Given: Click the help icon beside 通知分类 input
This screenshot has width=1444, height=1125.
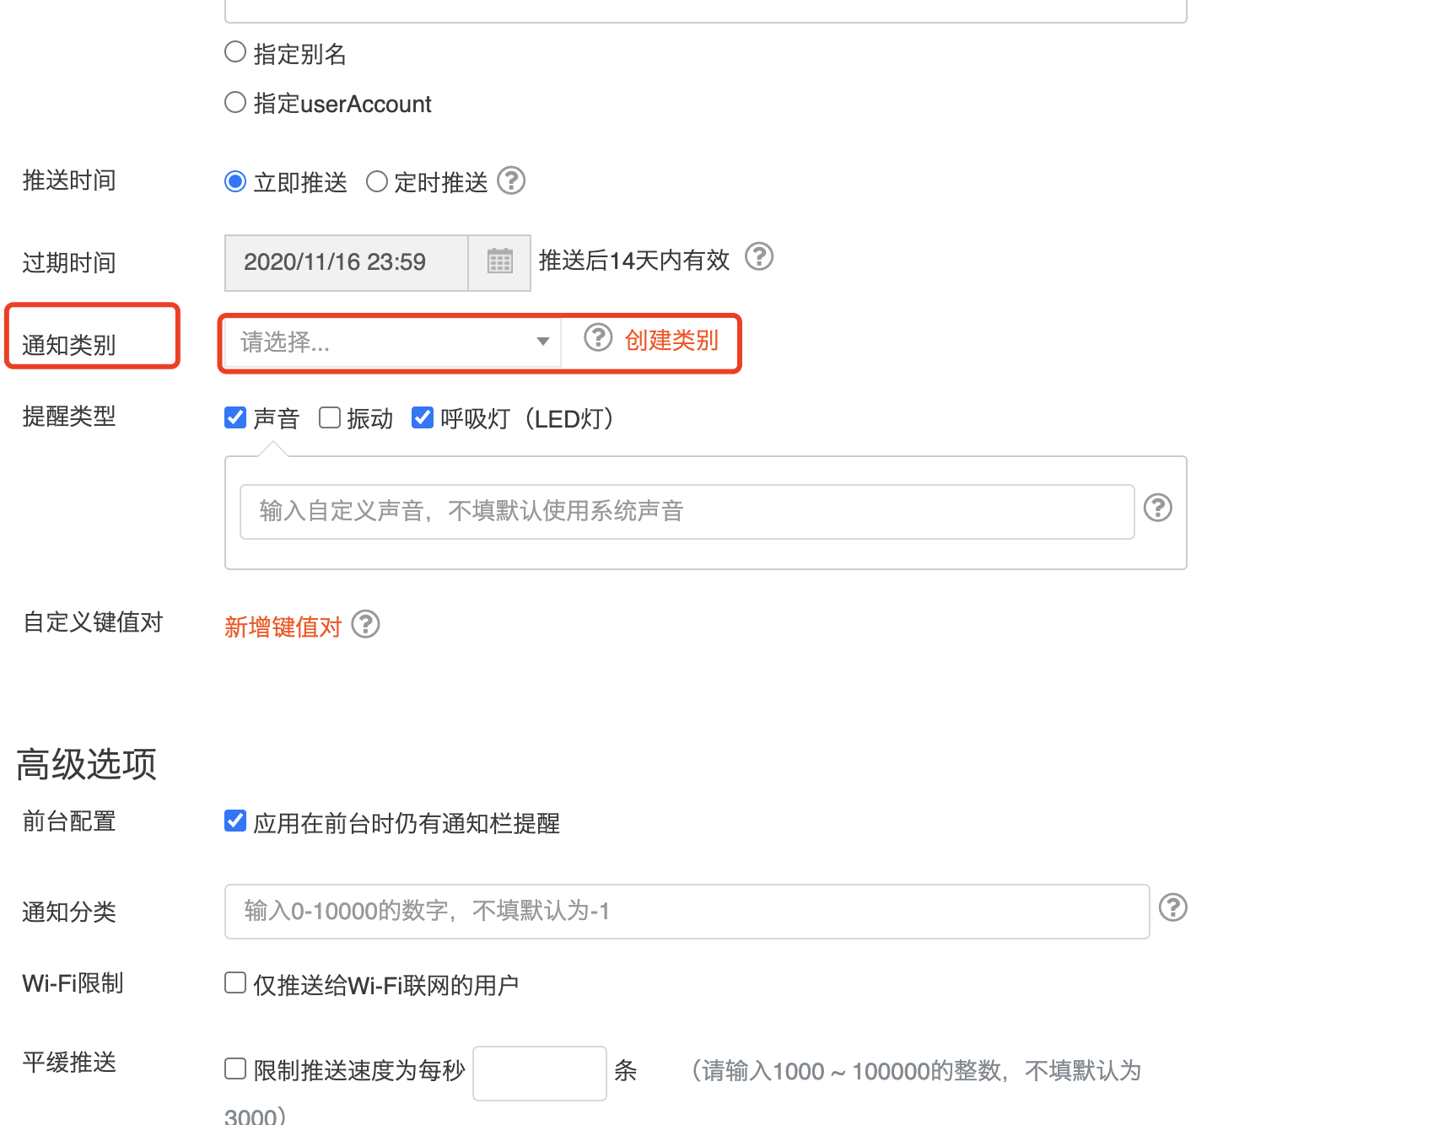Looking at the screenshot, I should (1173, 908).
